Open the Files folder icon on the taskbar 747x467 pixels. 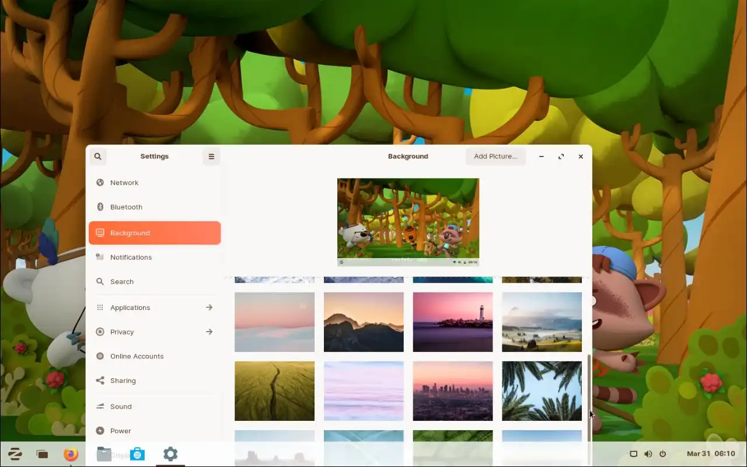tap(104, 454)
